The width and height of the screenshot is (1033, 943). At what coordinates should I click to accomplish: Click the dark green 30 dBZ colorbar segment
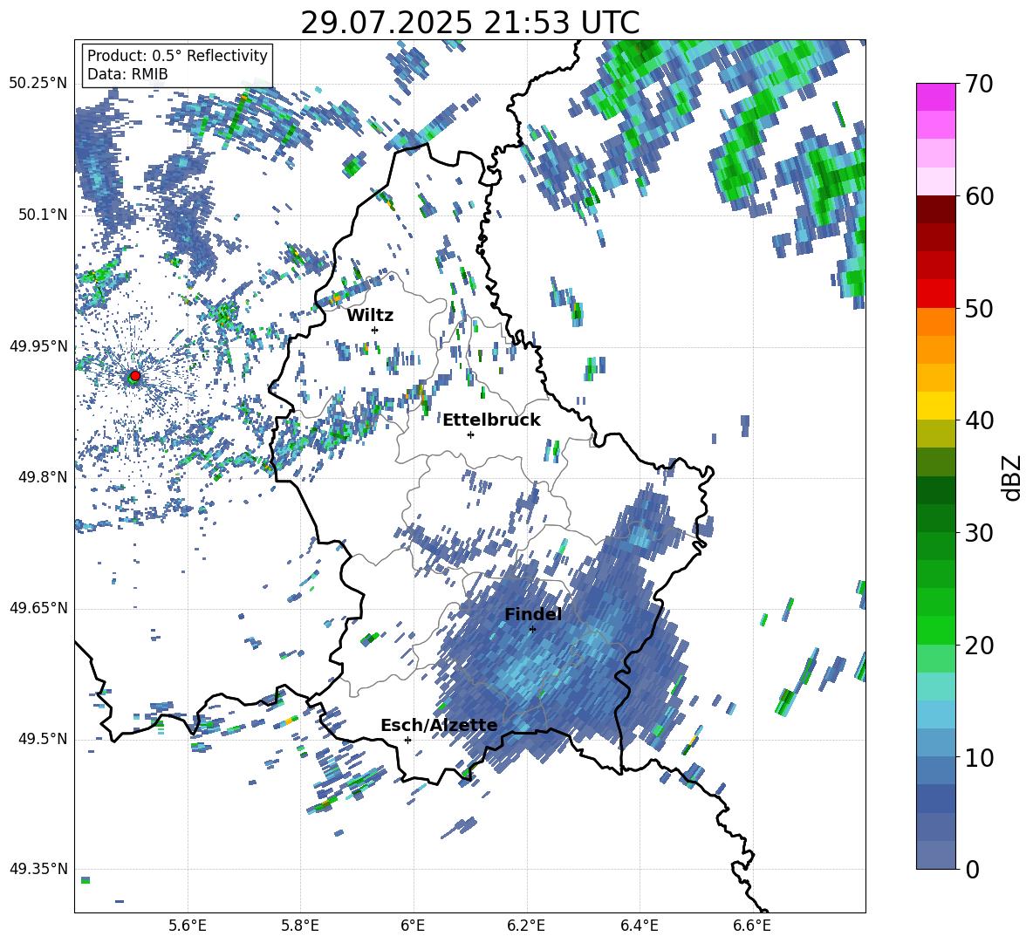pyautogui.click(x=935, y=518)
